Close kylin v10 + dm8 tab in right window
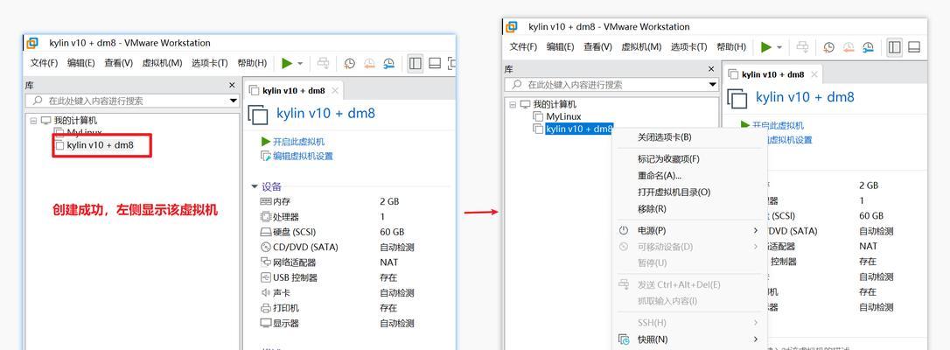 814,74
